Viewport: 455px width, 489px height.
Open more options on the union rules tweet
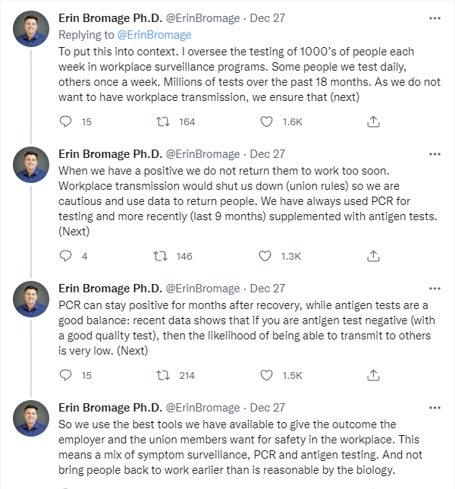[434, 153]
